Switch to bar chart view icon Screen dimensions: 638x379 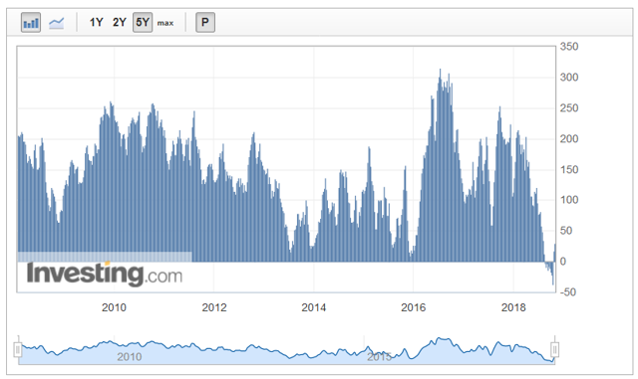pyautogui.click(x=31, y=22)
